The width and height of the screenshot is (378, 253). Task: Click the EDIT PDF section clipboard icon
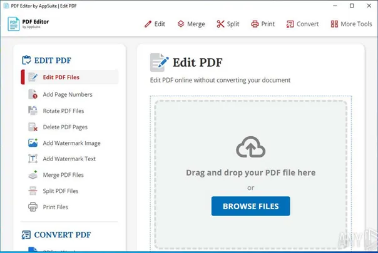pos(26,60)
